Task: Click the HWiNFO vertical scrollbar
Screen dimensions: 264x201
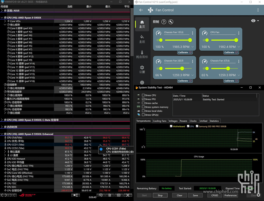Action: pos(132,32)
